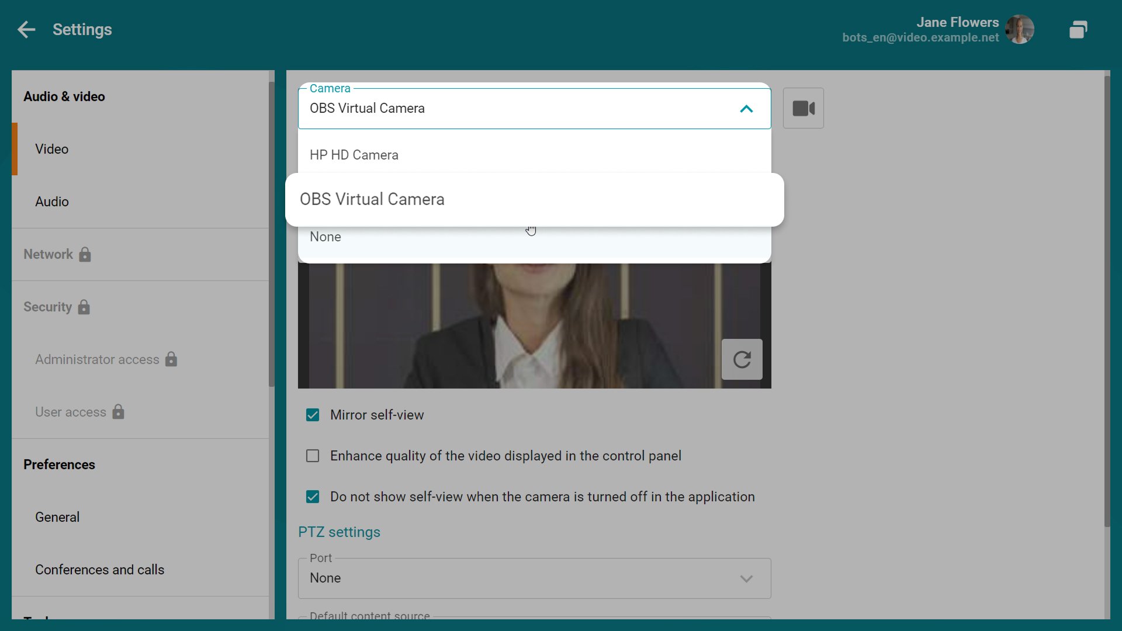The width and height of the screenshot is (1122, 631).
Task: Select the Network section in sidebar
Action: pos(140,254)
